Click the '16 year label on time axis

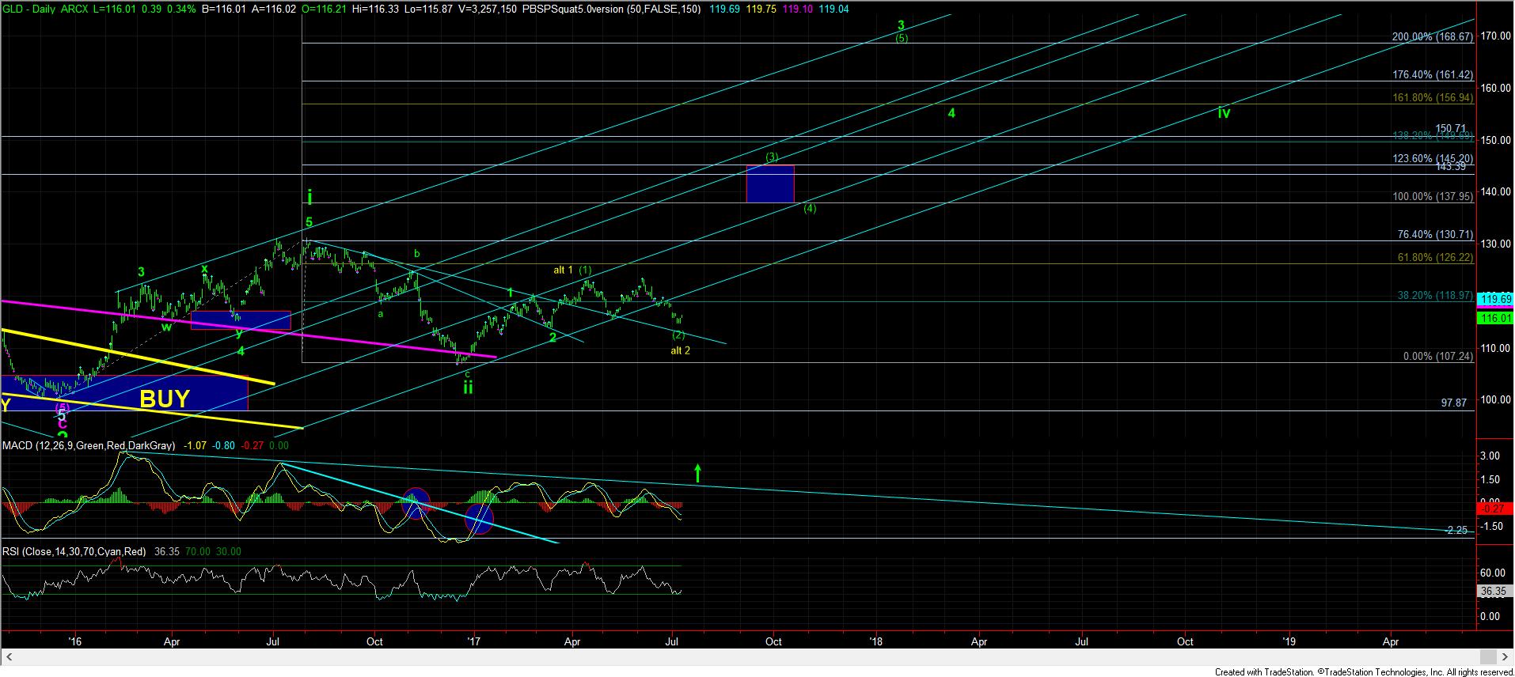(75, 641)
